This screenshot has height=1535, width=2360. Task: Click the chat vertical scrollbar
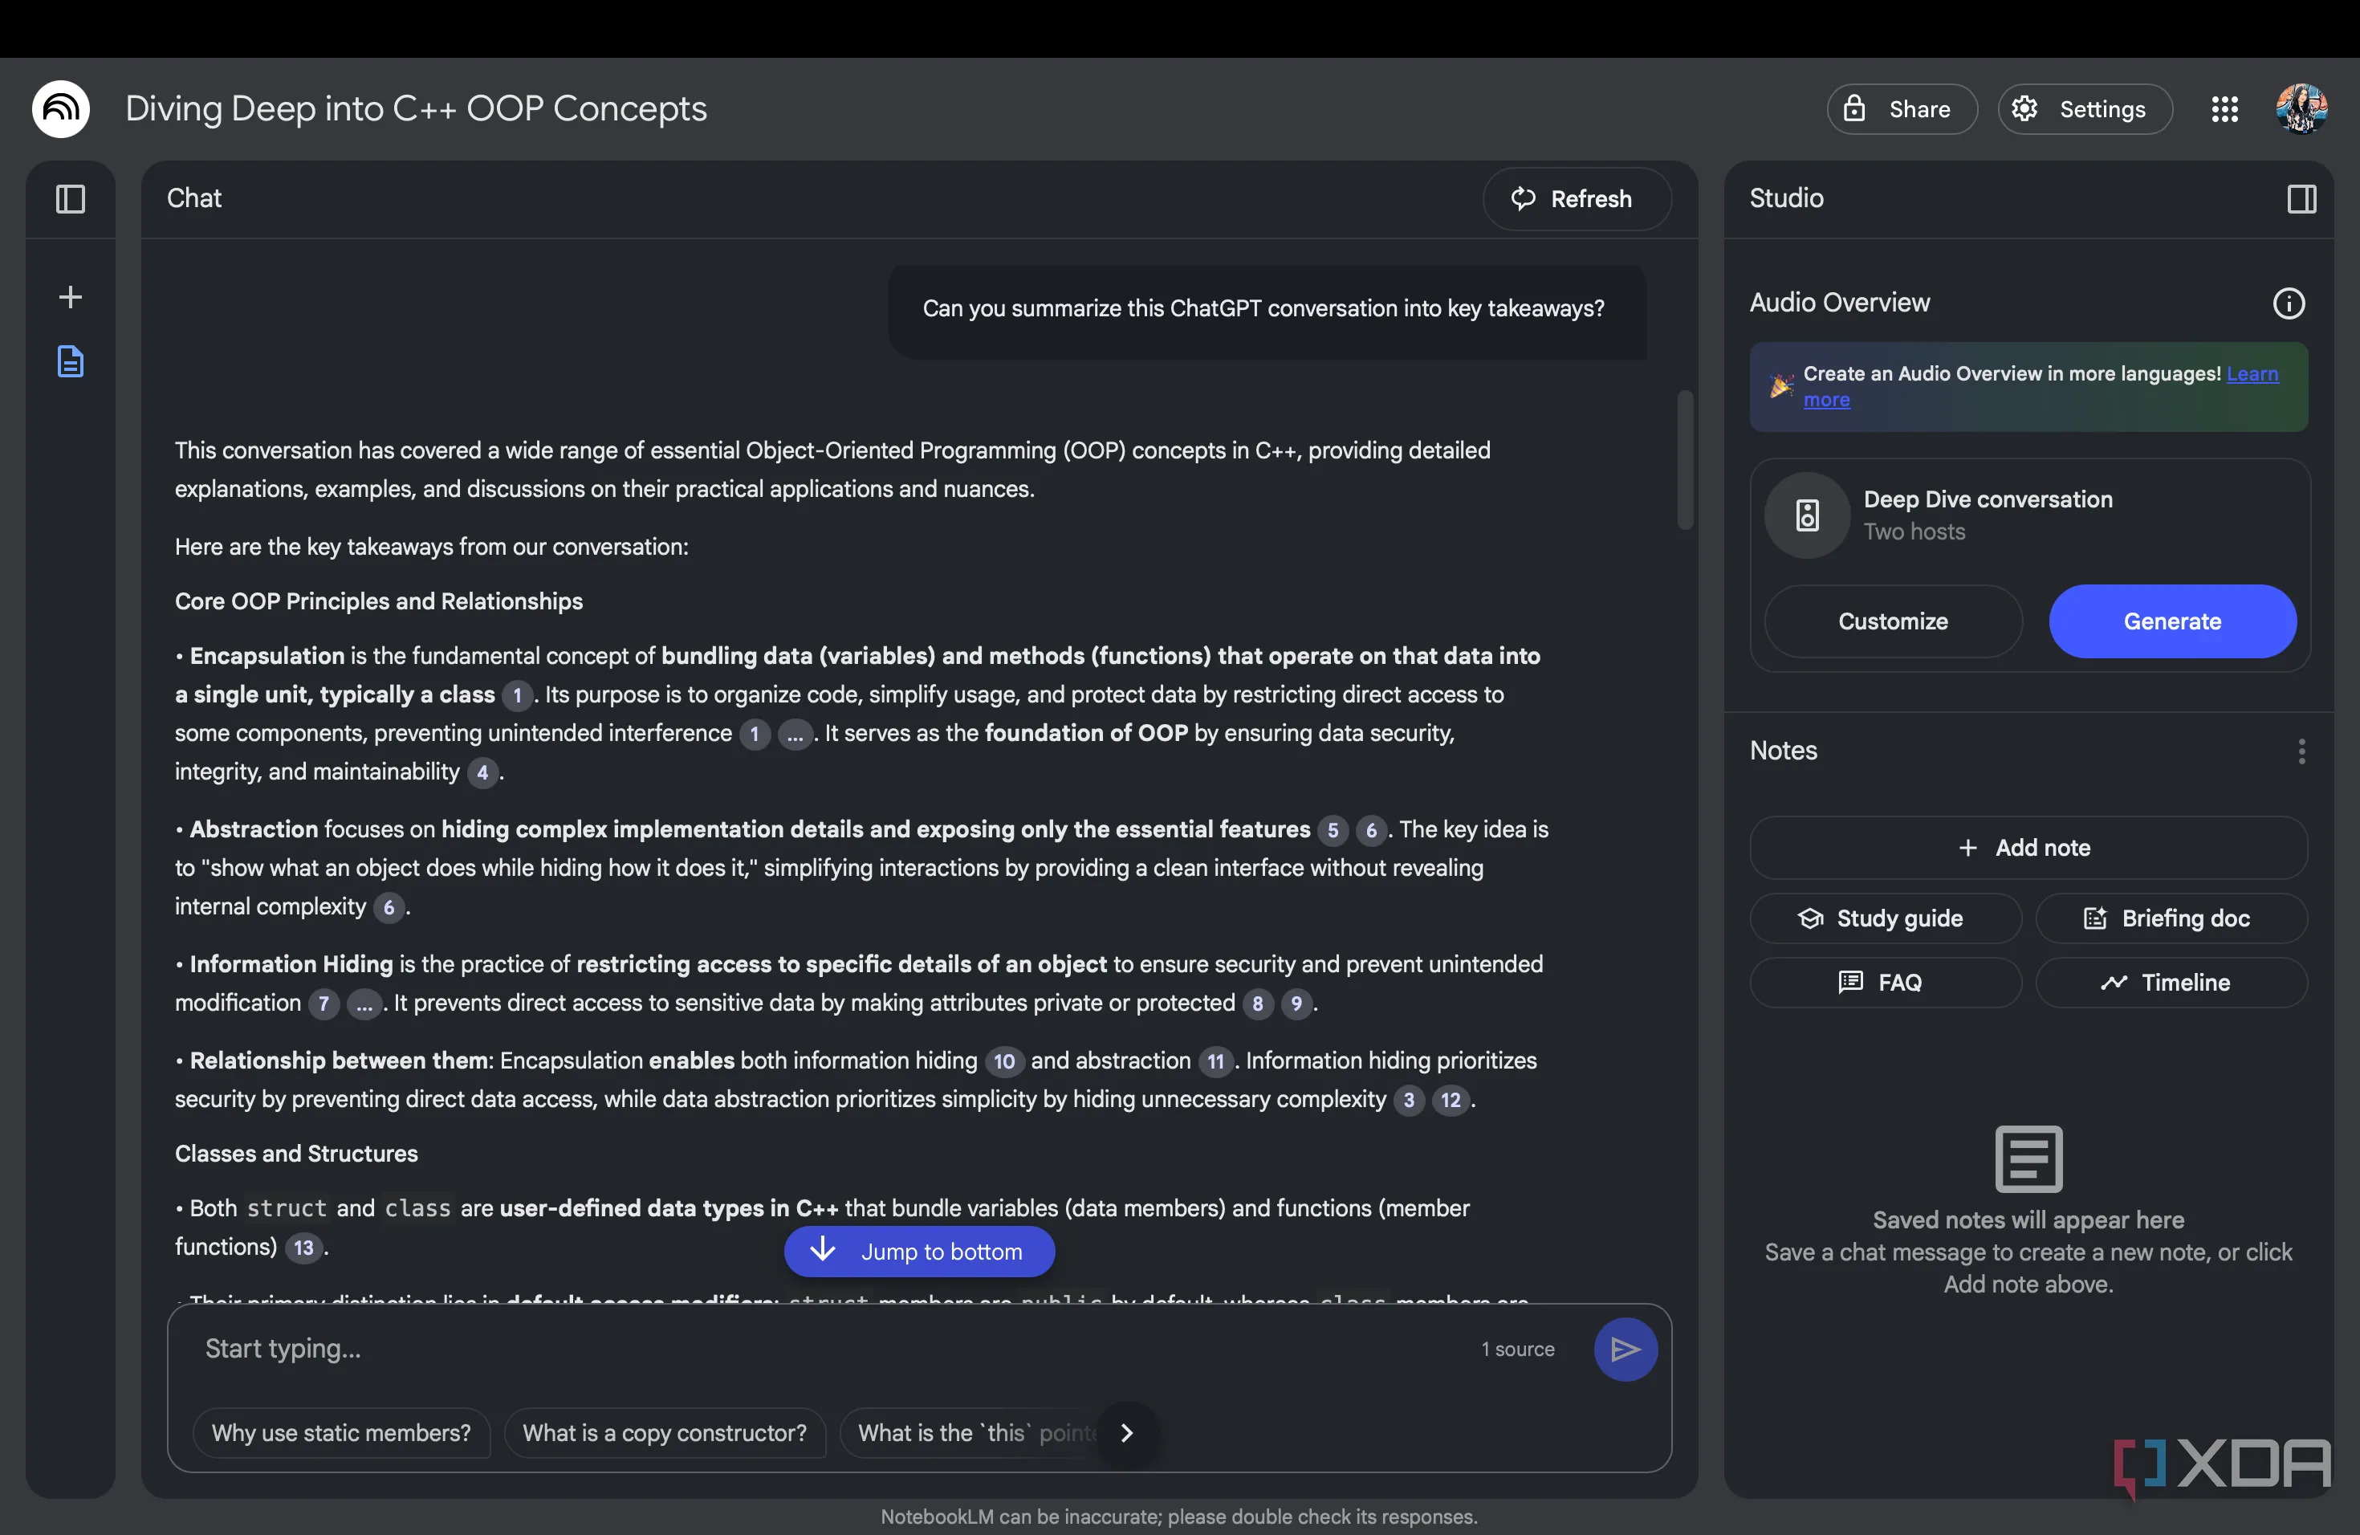tap(1684, 459)
